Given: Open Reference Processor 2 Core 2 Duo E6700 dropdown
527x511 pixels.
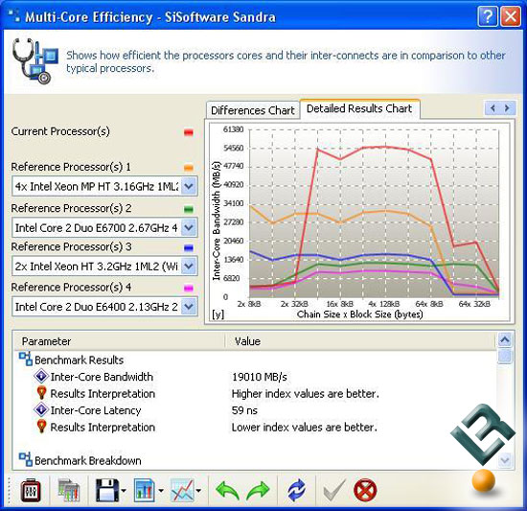Looking at the screenshot, I should [189, 227].
